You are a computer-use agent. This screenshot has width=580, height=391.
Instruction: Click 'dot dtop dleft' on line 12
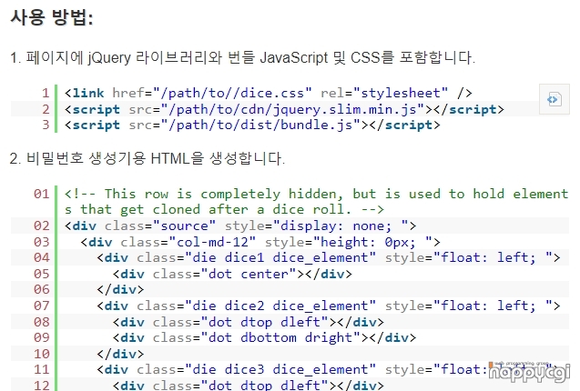click(249, 385)
